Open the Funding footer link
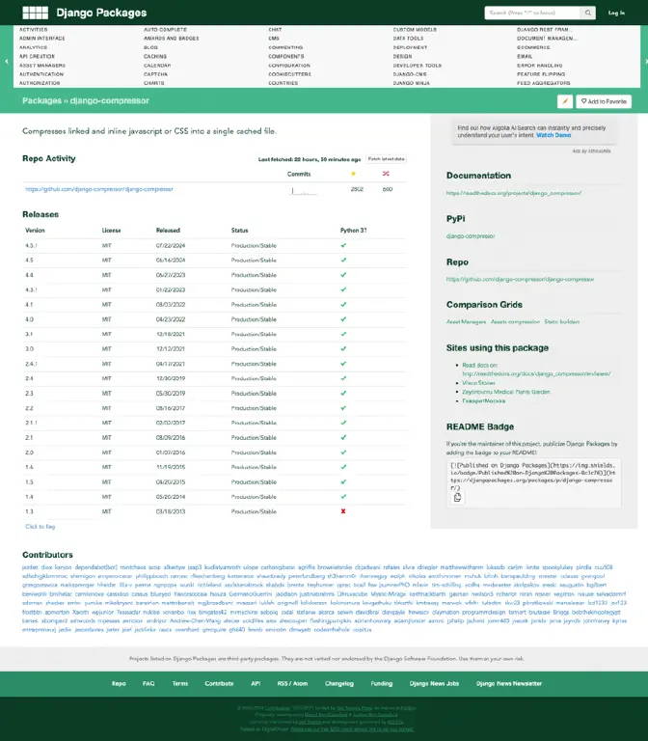 (x=382, y=683)
